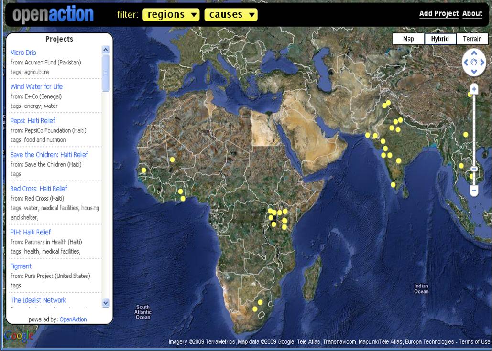
Task: Click 'tags: food and nutrition' text
Action: 38,140
